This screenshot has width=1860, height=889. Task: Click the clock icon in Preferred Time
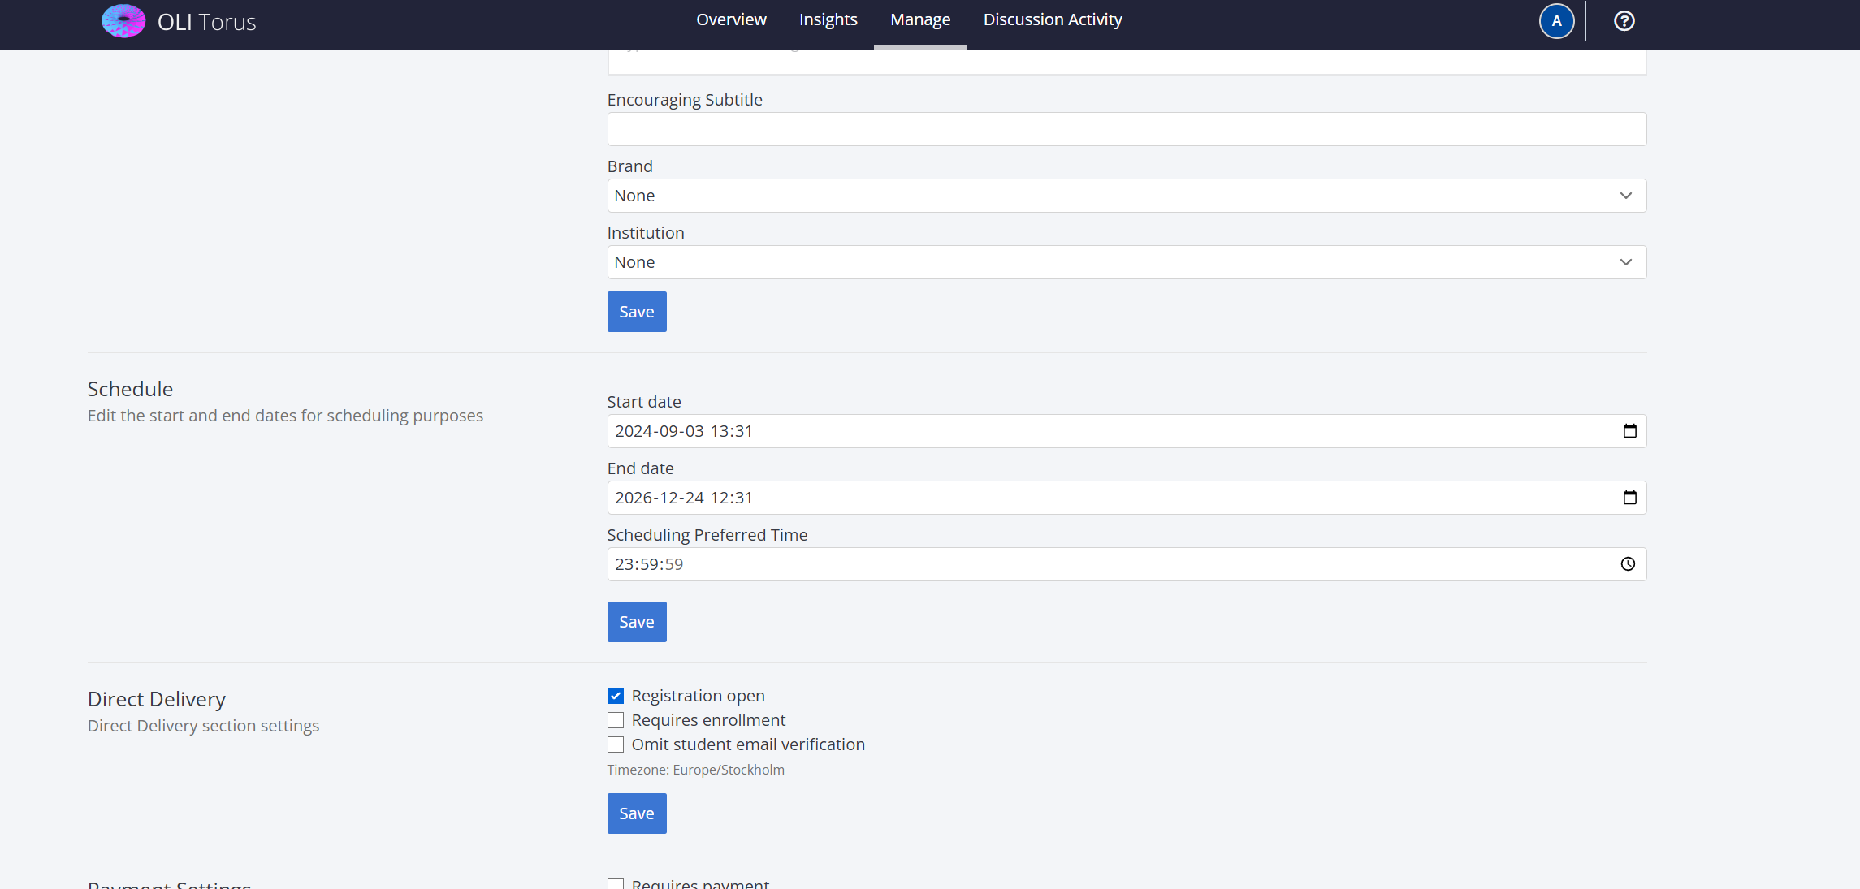click(1628, 564)
